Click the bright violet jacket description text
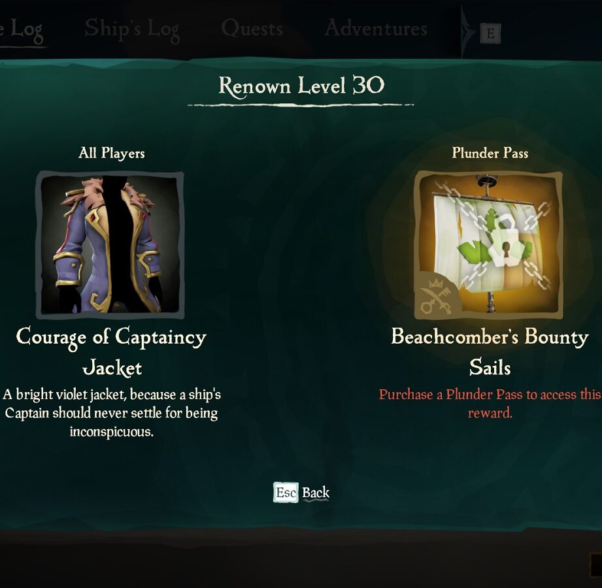The height and width of the screenshot is (588, 602). [111, 413]
